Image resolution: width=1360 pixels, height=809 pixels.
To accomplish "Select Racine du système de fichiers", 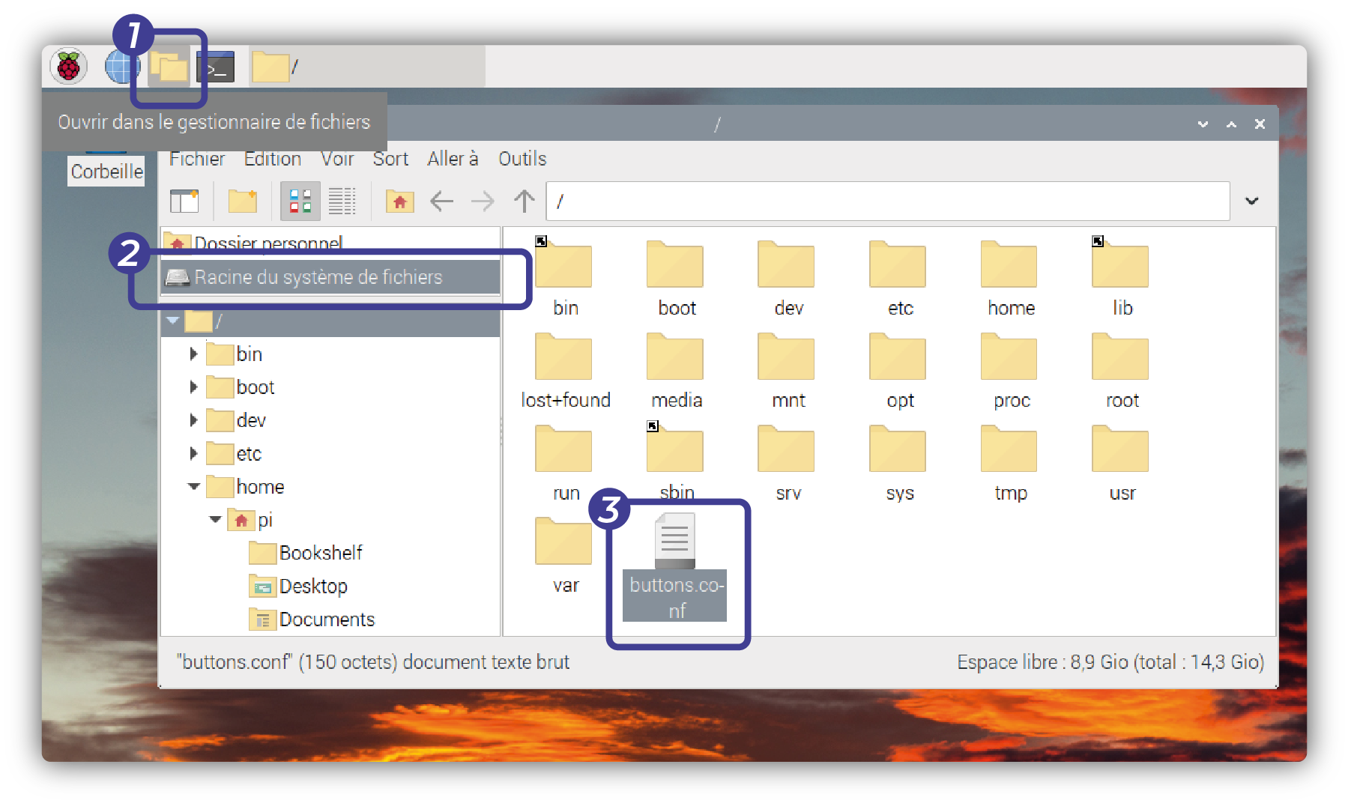I will (318, 277).
